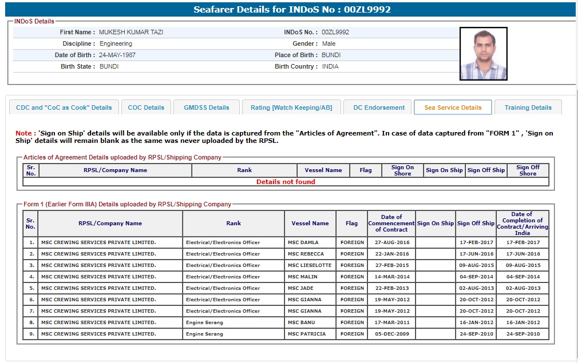Screen dimensions: 578x363
Task: Open the GMDSS Details tab
Action: pos(206,107)
